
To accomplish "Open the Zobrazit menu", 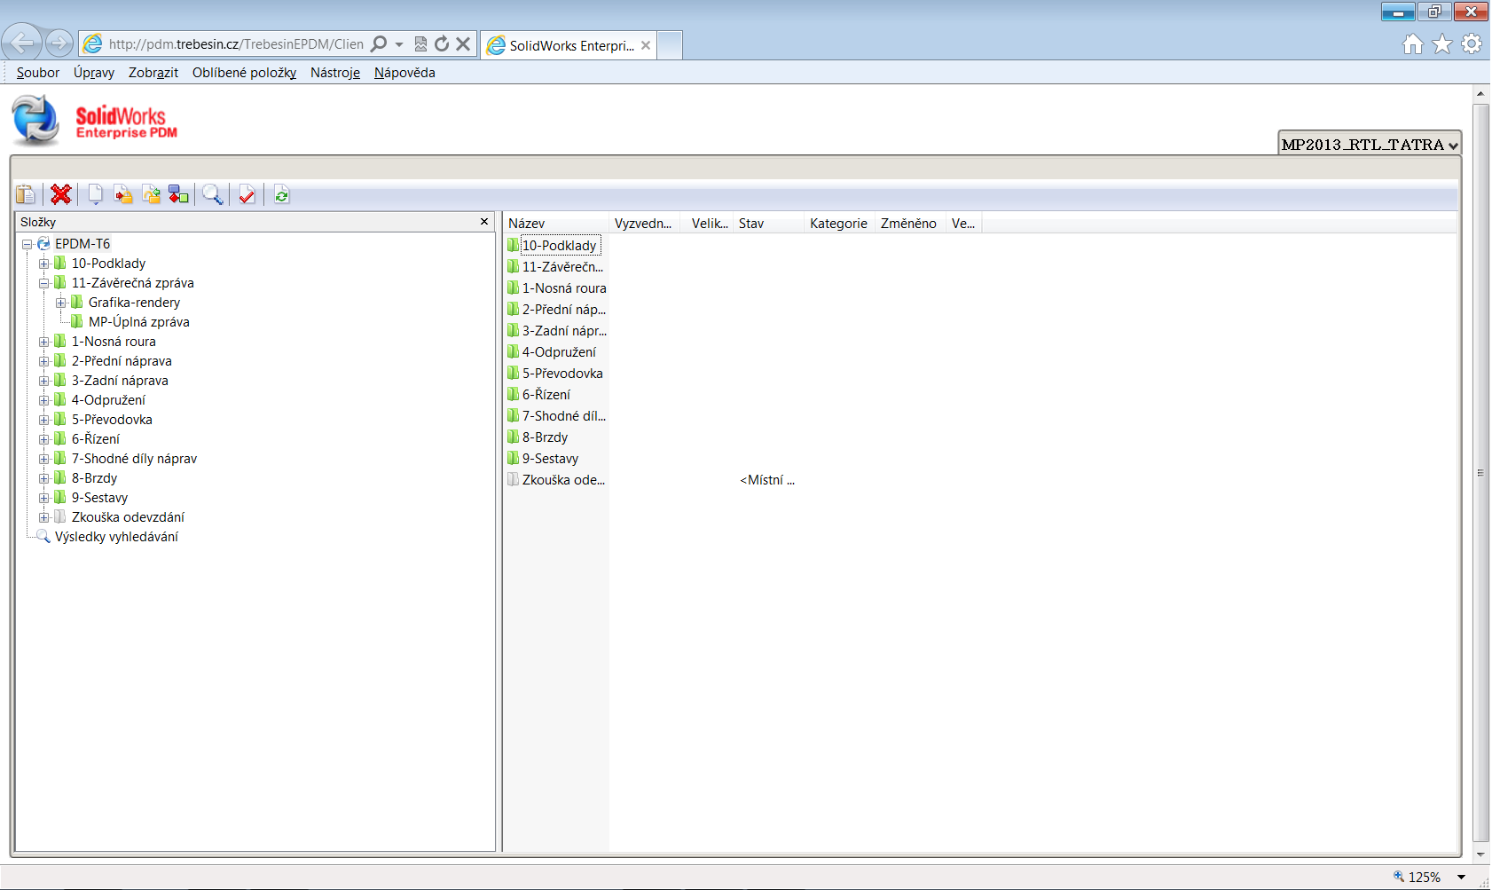I will click(x=153, y=73).
